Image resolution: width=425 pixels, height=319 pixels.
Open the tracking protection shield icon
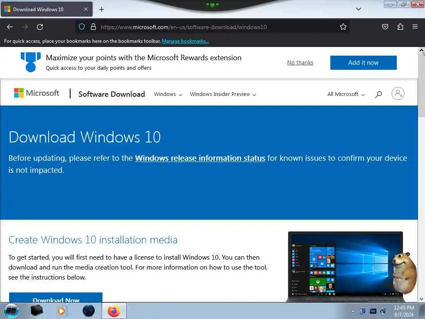(82, 27)
